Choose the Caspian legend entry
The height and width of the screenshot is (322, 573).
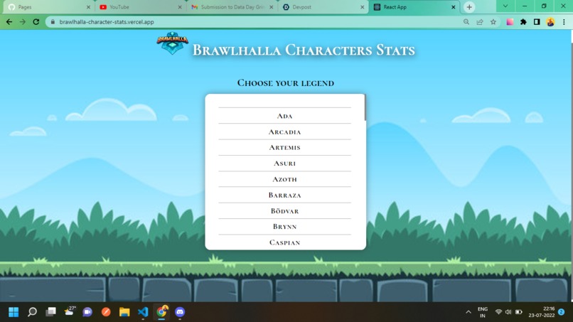pyautogui.click(x=284, y=242)
